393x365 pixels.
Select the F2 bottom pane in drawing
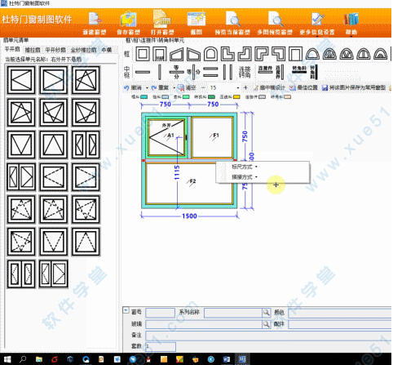point(189,183)
